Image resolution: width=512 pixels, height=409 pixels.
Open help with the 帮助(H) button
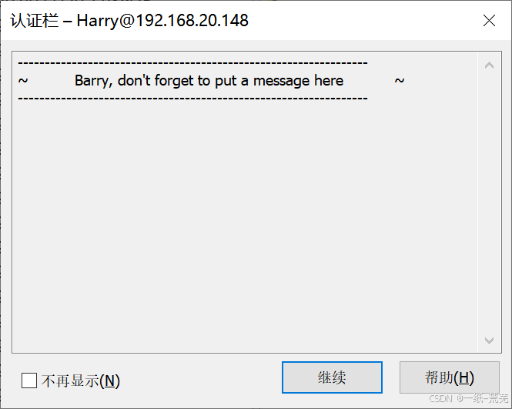click(450, 377)
